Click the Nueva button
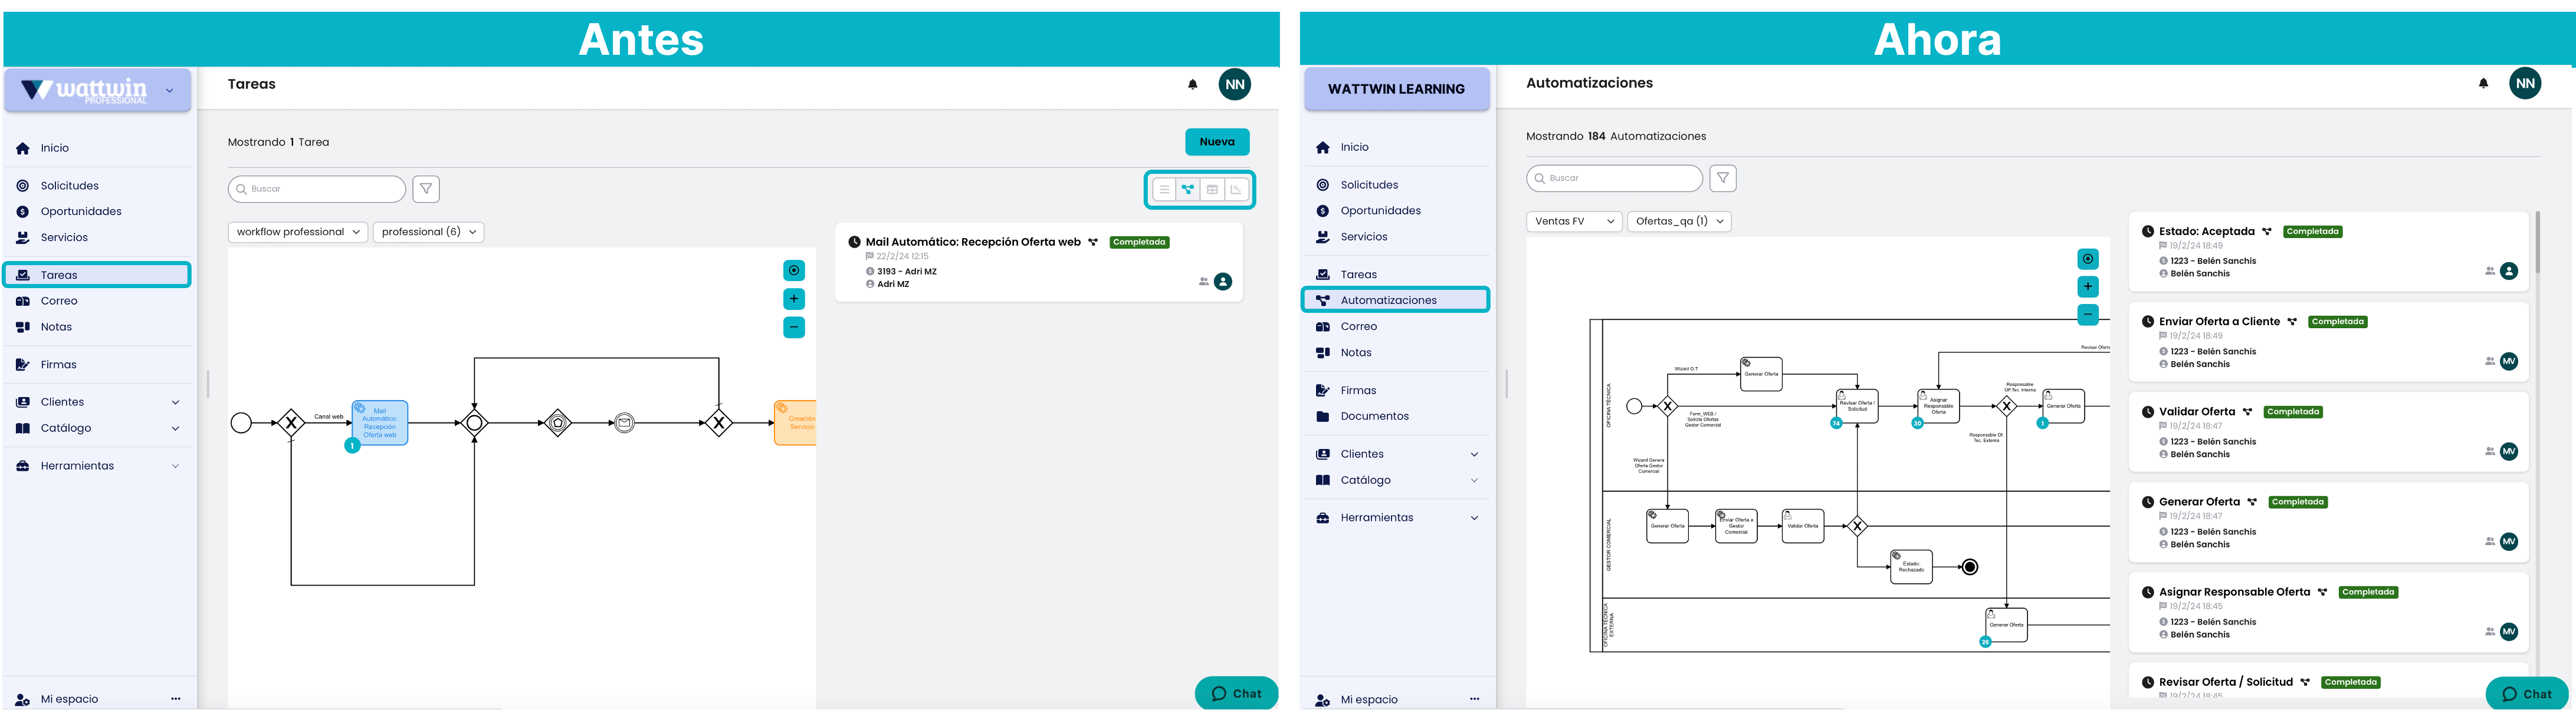 click(1217, 142)
